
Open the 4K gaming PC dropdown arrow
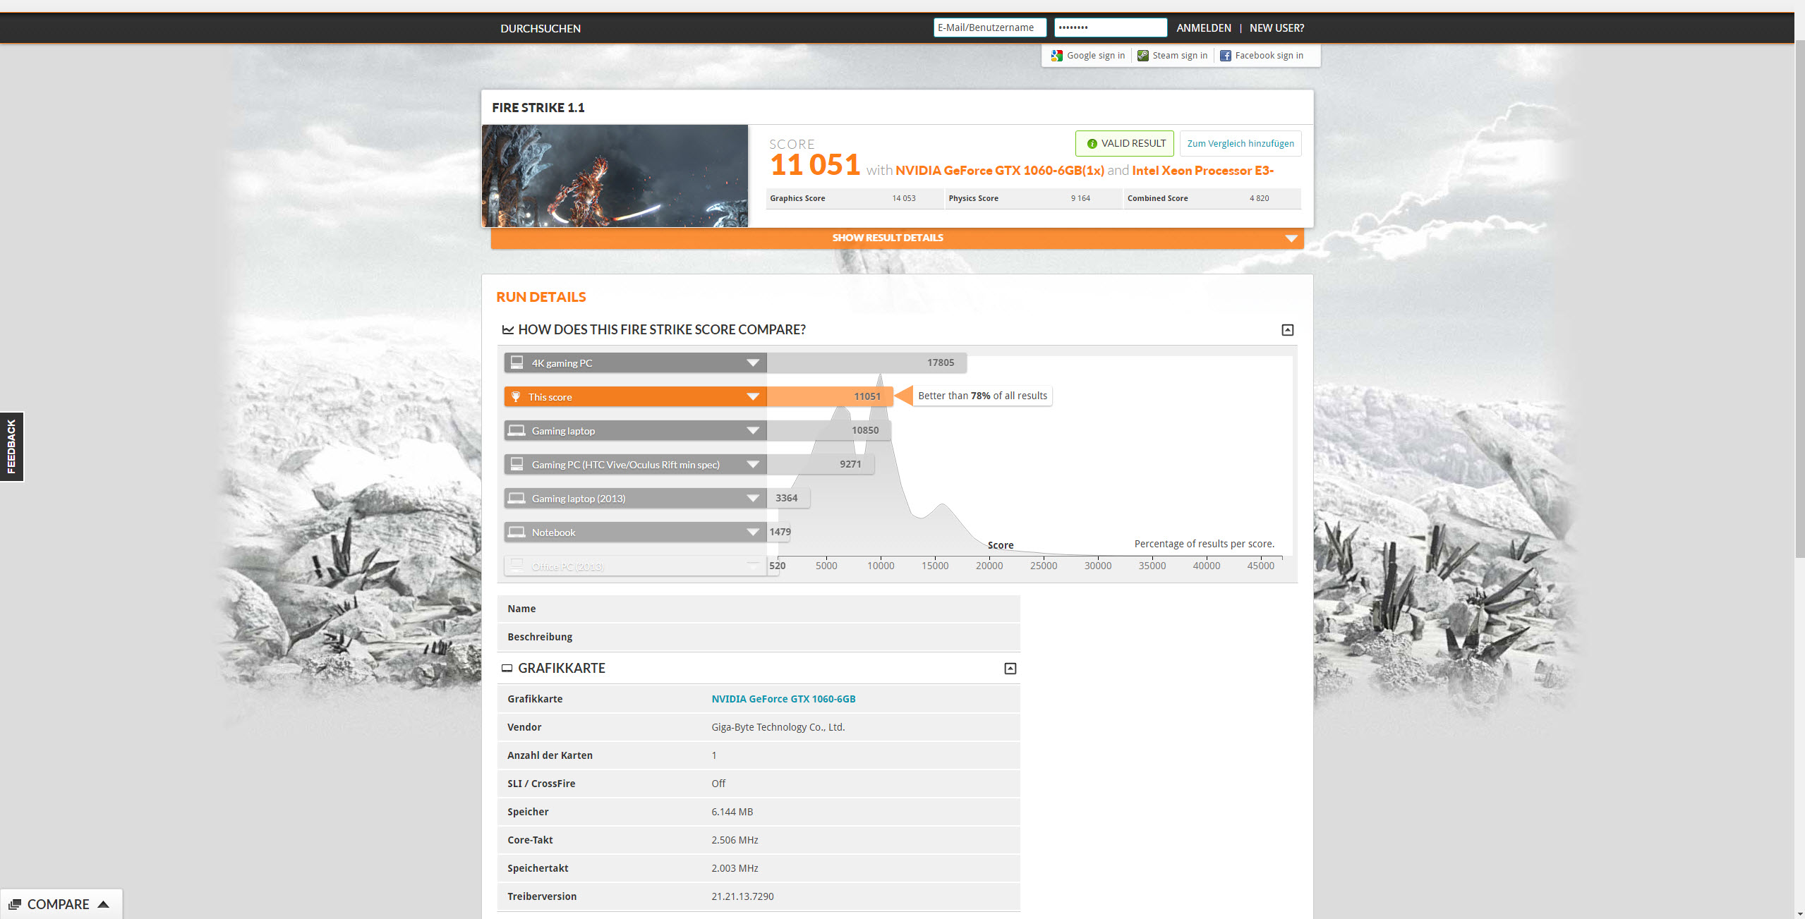(753, 363)
